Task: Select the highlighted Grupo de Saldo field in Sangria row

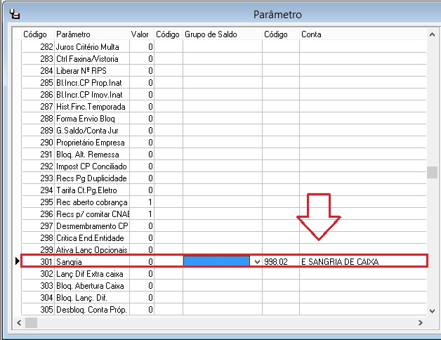Action: pos(216,261)
